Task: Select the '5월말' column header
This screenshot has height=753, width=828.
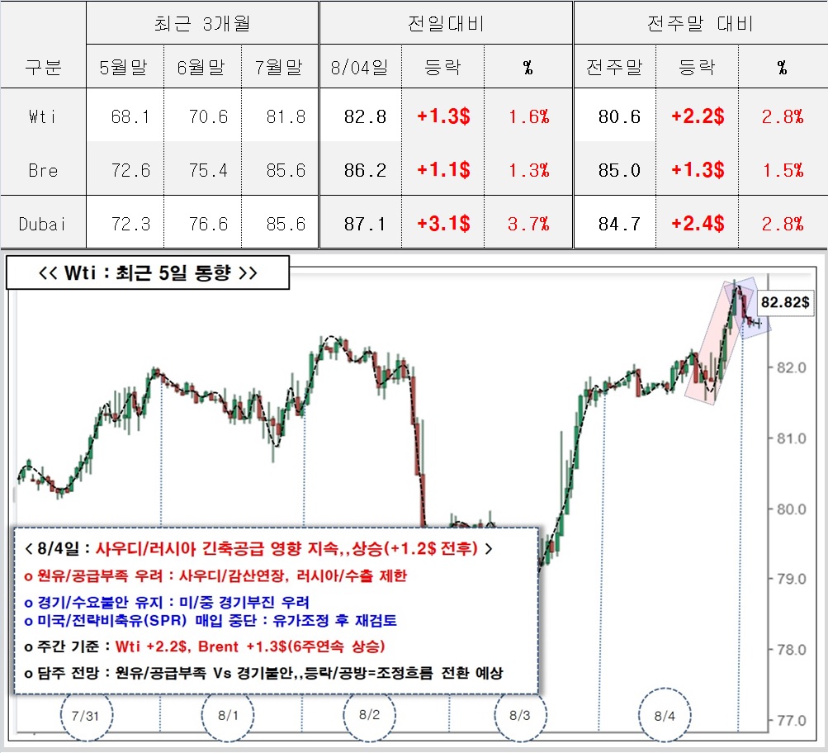Action: [x=123, y=67]
